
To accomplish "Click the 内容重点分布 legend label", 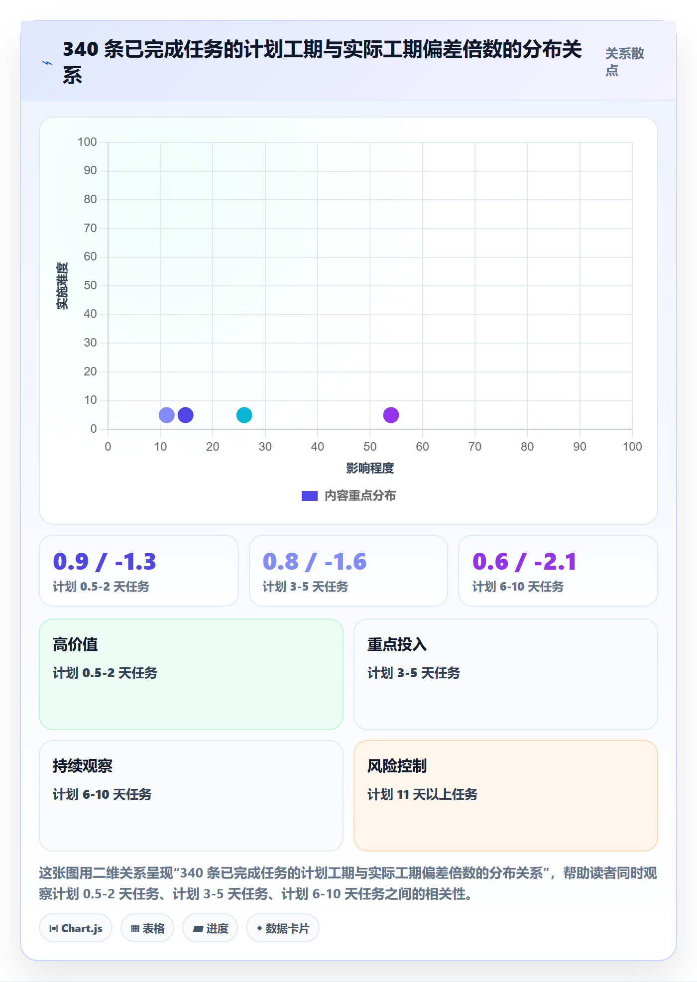I will point(360,496).
